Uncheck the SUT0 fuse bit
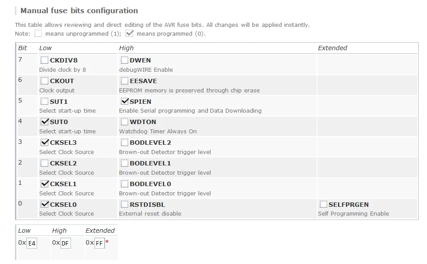Viewport: 427px width, 264px height. [45, 122]
